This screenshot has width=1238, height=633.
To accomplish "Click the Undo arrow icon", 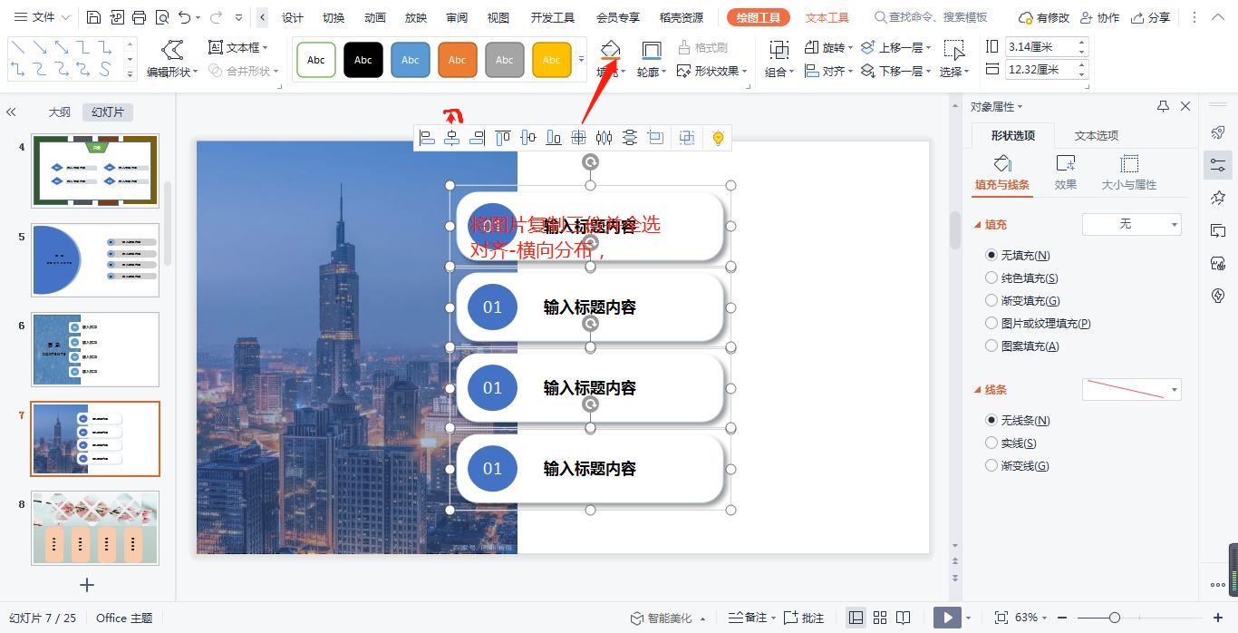I will point(185,17).
